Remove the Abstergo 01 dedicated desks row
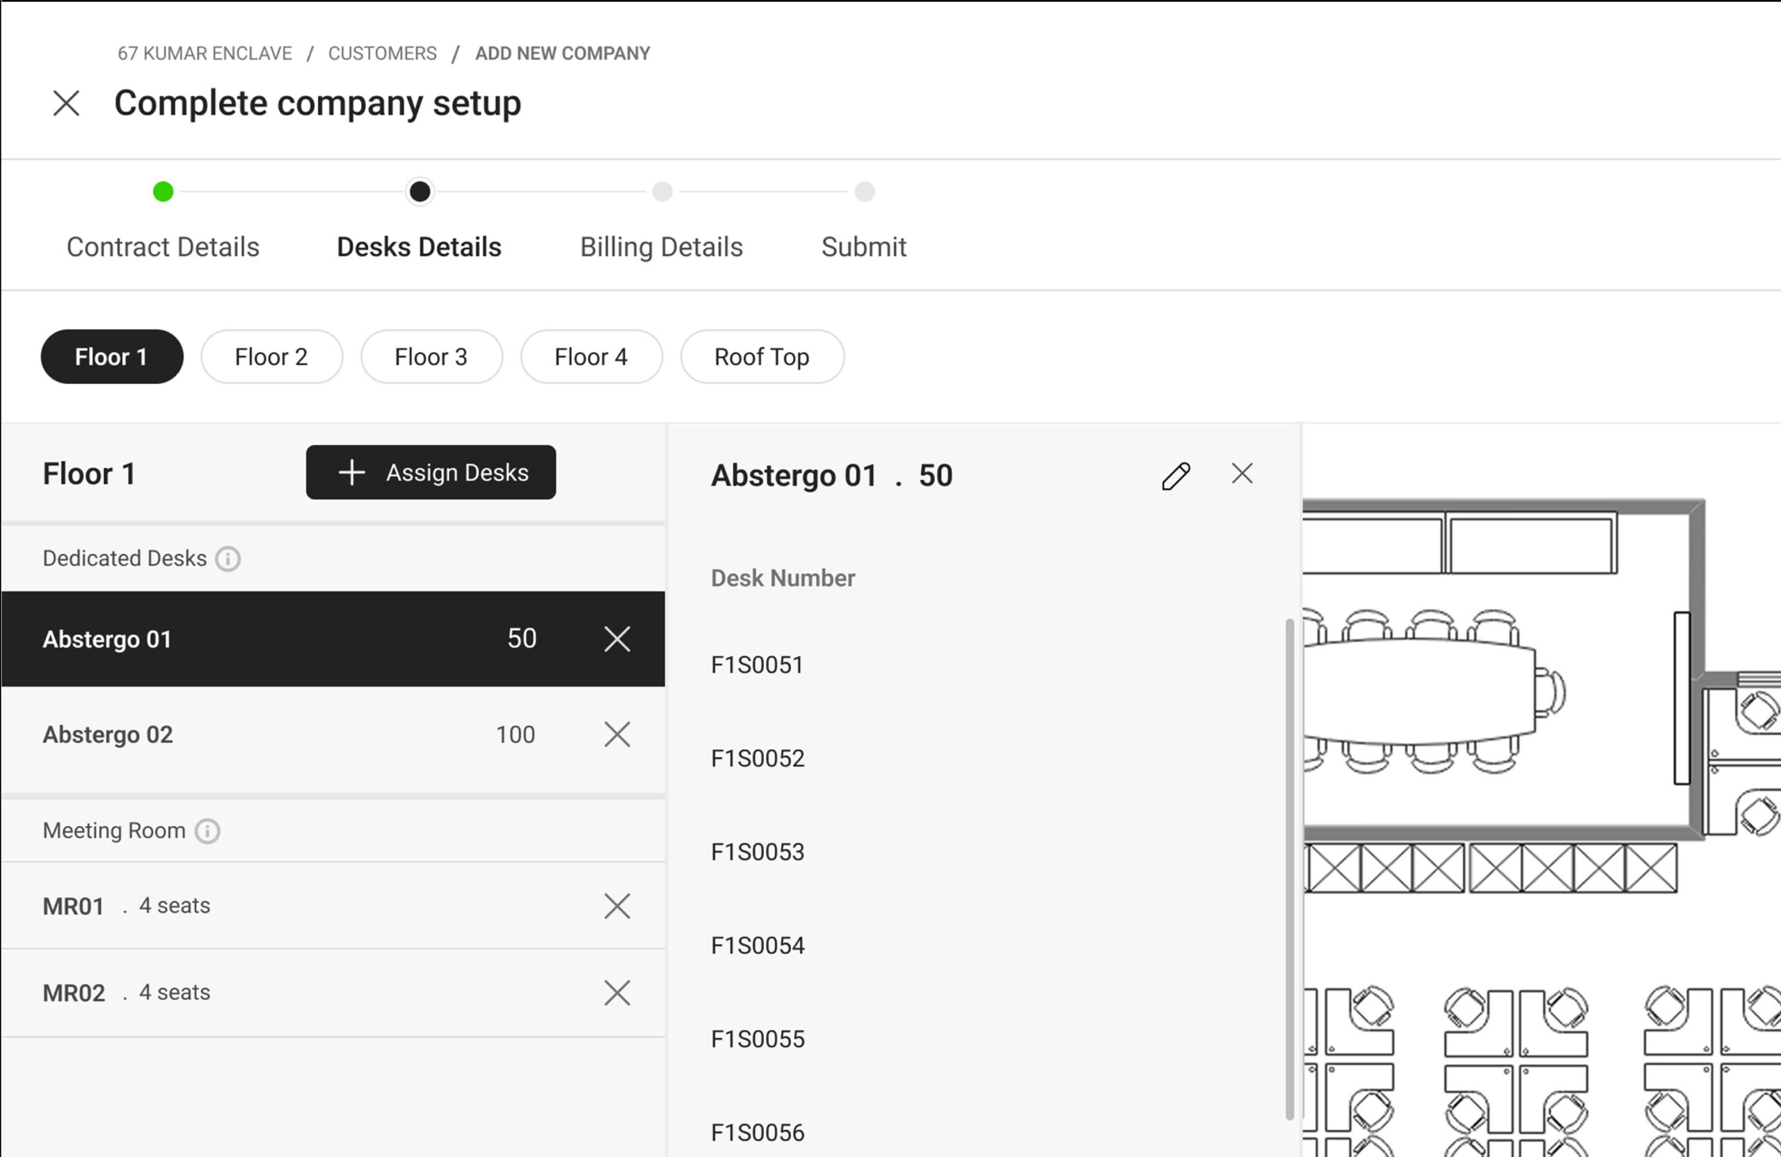 point(617,639)
